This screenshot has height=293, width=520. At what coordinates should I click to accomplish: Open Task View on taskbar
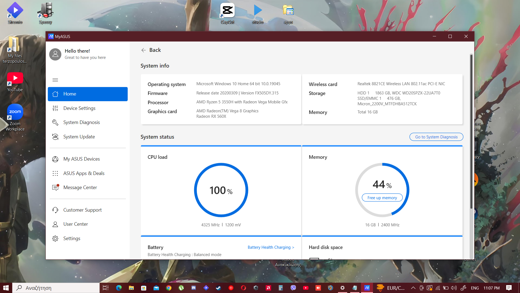[x=106, y=288]
